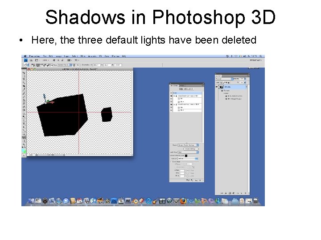Open the 3D menu
321x240 pixels.
pyautogui.click(x=100, y=56)
